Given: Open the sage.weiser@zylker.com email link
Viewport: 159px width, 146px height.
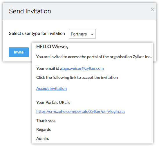Looking at the screenshot, I should tap(82, 68).
